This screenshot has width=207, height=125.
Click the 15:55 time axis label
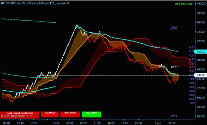[34, 123]
